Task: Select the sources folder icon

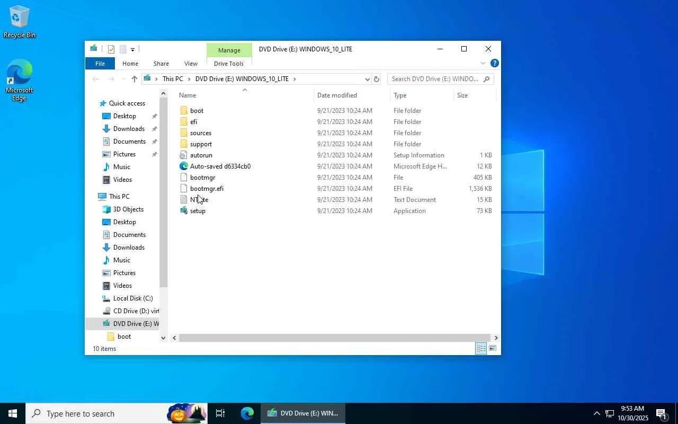Action: coord(184,133)
